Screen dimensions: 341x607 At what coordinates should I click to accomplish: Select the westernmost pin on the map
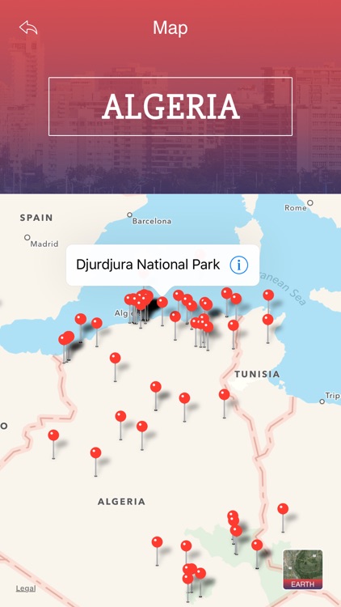[x=53, y=435]
